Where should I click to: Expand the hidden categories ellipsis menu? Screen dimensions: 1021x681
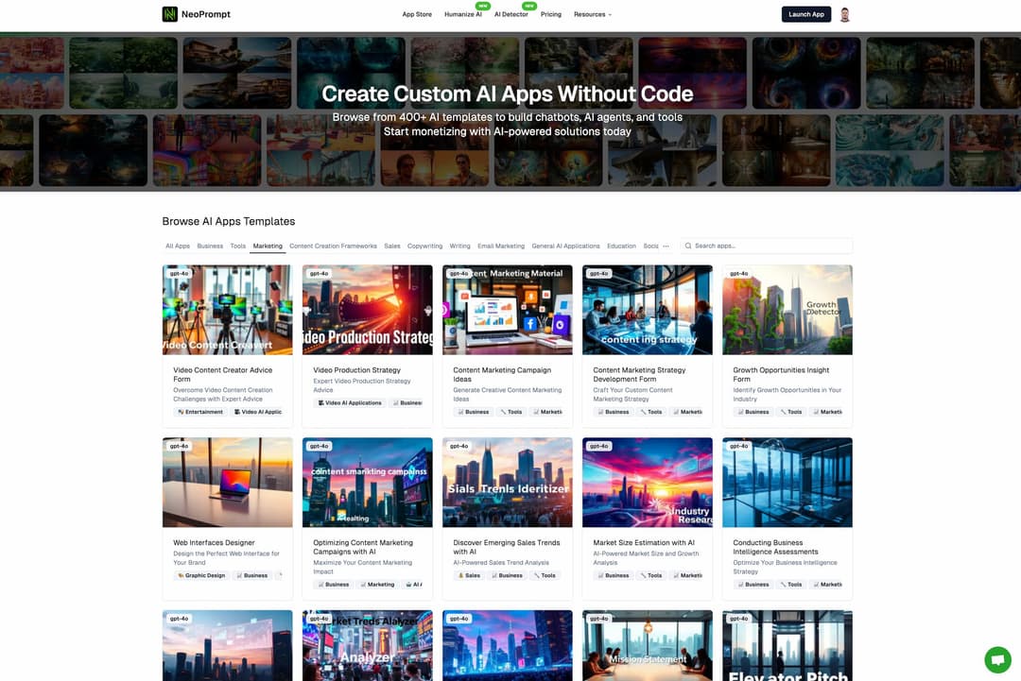[x=665, y=246]
